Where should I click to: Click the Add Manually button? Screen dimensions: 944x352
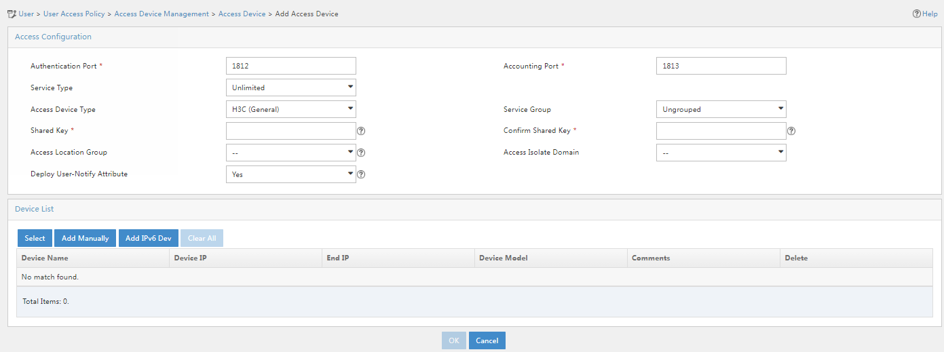tap(85, 238)
